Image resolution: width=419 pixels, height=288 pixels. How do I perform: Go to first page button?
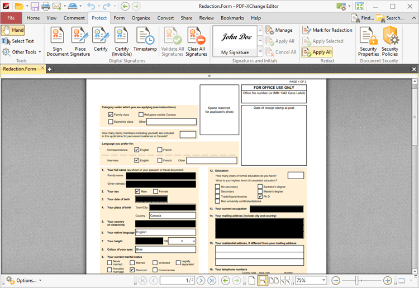coord(142,281)
